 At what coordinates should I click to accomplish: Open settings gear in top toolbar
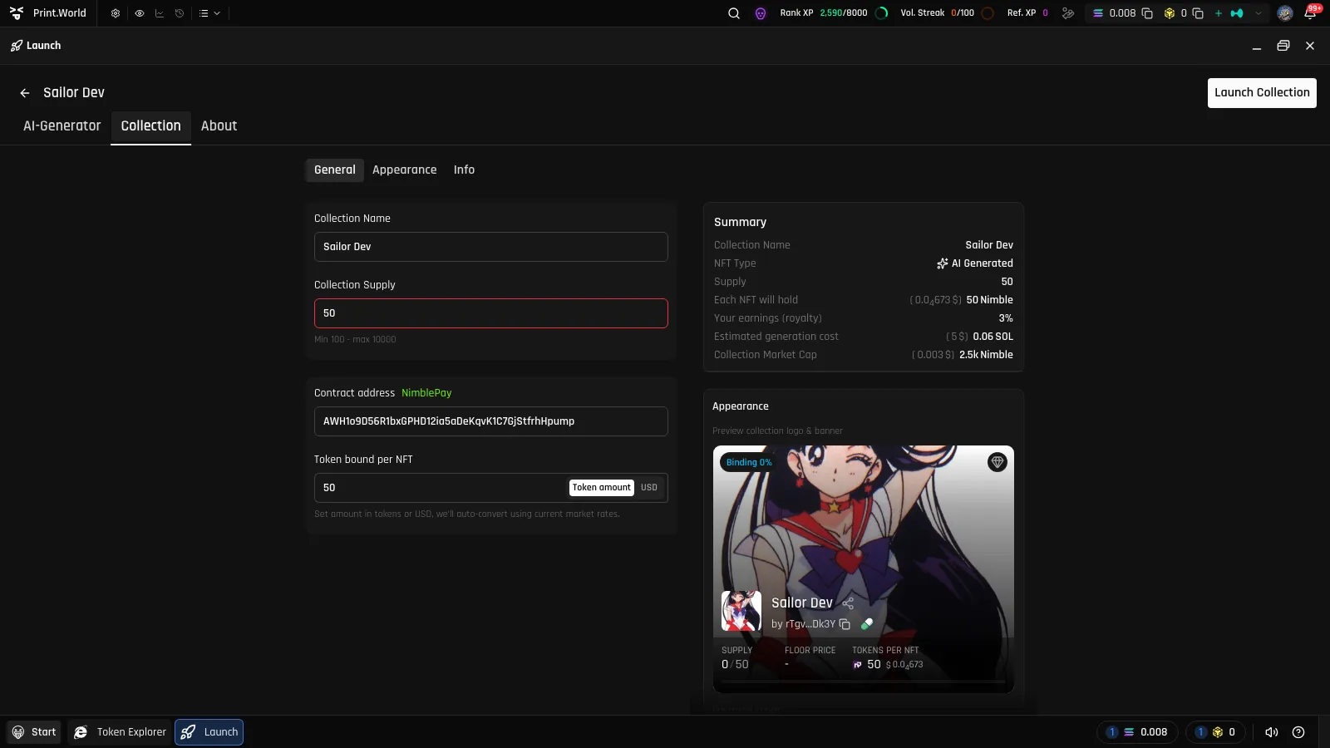[x=116, y=13]
